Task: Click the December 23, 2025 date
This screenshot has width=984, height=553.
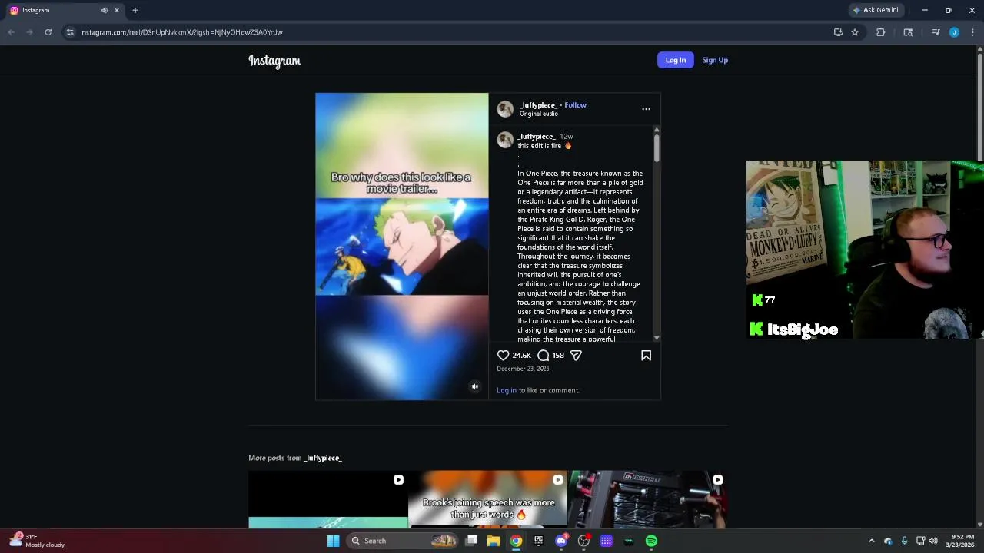Action: coord(523,369)
